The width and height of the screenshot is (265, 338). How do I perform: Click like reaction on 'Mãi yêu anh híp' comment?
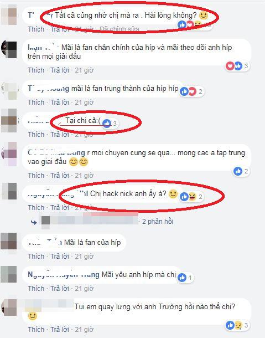182,278
